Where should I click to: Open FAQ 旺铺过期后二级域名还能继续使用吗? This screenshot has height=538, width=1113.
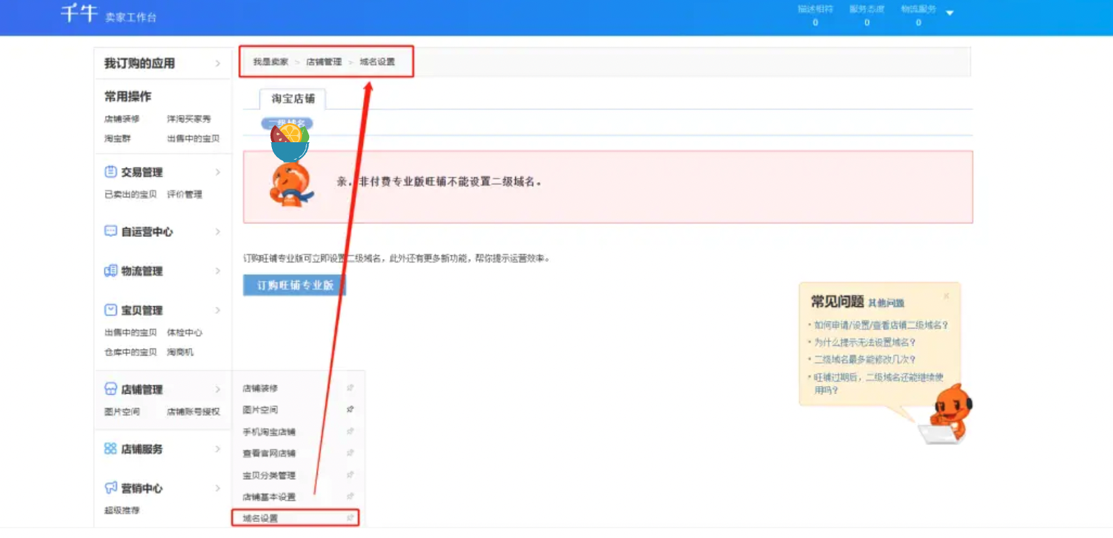[x=878, y=383]
